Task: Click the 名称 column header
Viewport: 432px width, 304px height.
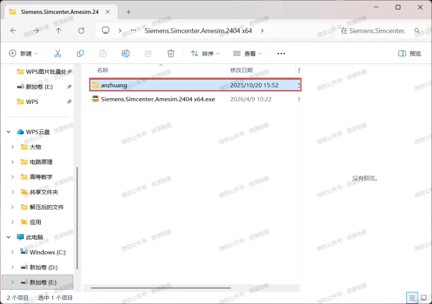Action: point(102,70)
